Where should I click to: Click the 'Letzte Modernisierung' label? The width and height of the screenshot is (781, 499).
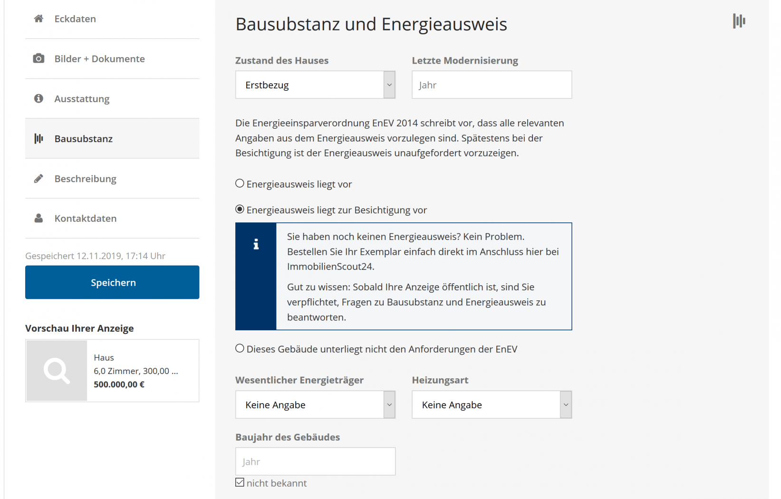[465, 60]
